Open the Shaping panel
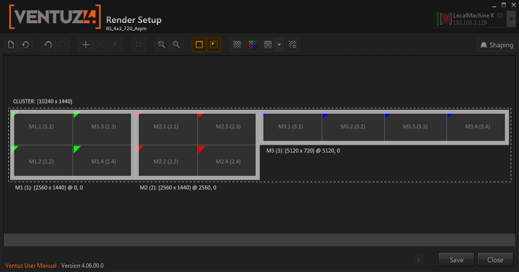Screen dimensions: 519x272 point(497,45)
